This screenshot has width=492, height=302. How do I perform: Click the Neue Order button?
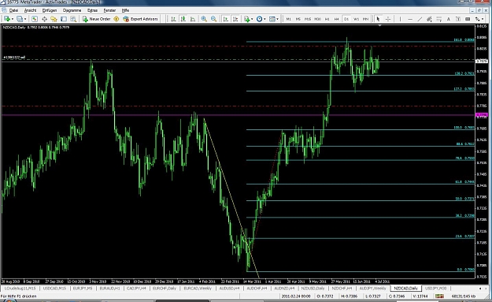pyautogui.click(x=96, y=19)
